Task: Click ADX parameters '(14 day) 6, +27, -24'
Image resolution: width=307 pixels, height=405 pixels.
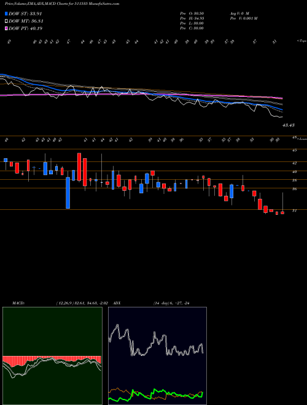Action: pyautogui.click(x=171, y=303)
